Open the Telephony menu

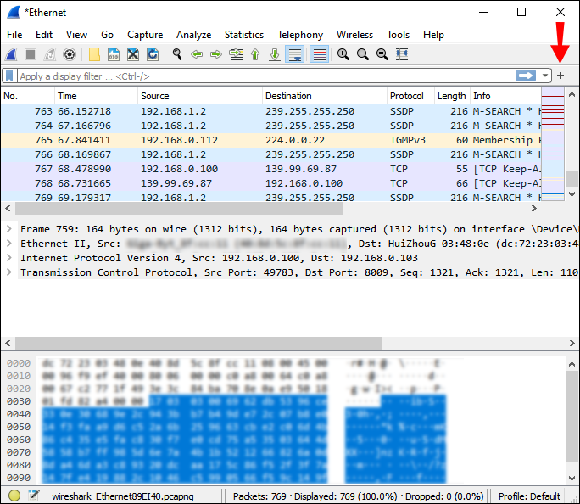[299, 35]
